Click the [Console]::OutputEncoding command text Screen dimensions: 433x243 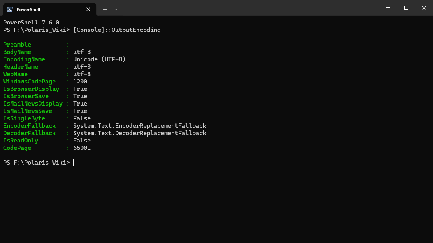coord(117,30)
